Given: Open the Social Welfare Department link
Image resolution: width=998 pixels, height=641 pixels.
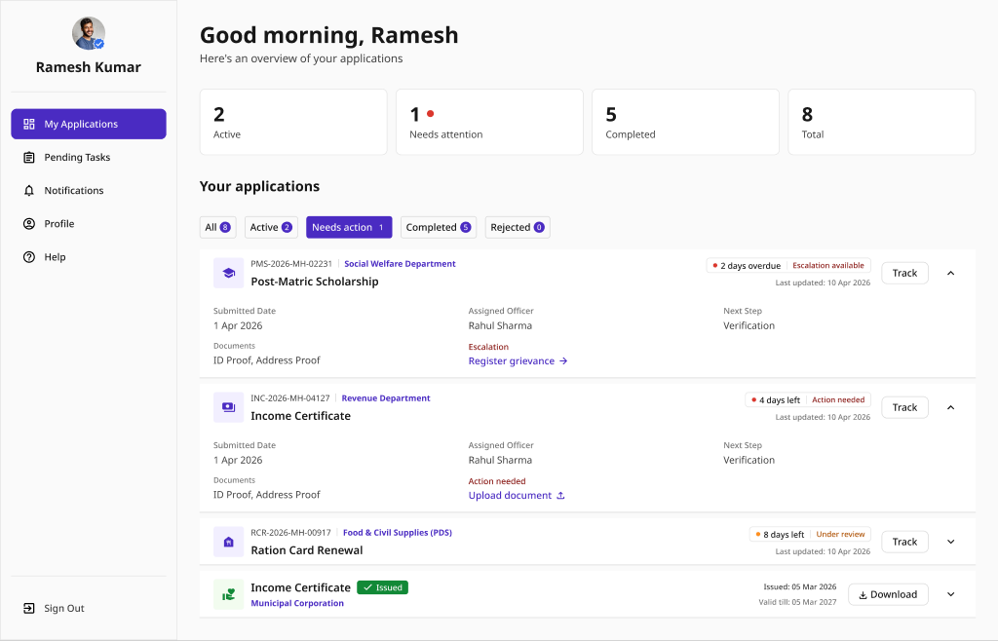Looking at the screenshot, I should pos(400,264).
